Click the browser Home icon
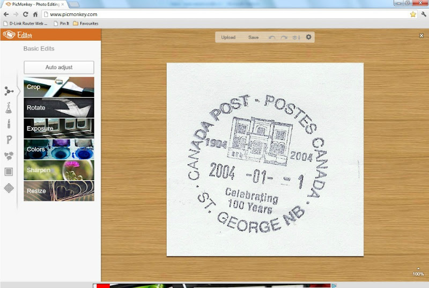Viewport: 429px width, 288px height. [35, 14]
